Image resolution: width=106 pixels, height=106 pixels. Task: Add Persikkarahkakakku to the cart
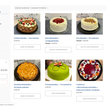click(x=27, y=96)
